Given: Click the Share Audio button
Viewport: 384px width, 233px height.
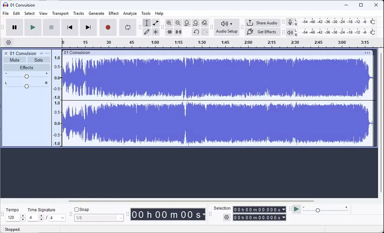Looking at the screenshot, I should click(263, 23).
